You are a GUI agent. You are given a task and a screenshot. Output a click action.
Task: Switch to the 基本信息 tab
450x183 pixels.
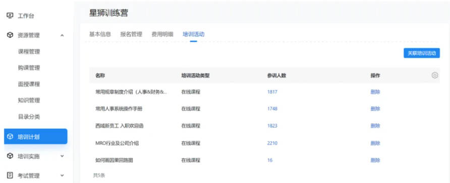click(x=100, y=34)
